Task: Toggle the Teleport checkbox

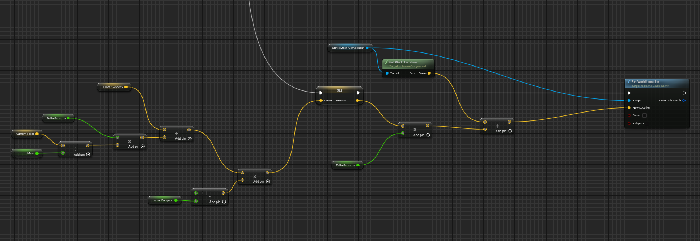Action: (x=647, y=124)
